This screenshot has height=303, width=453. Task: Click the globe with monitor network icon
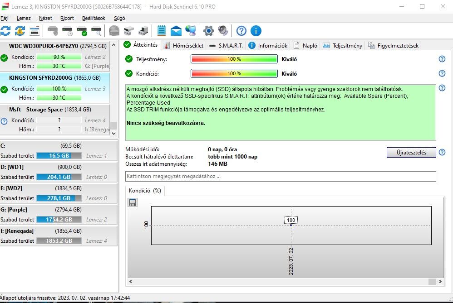pos(190,30)
